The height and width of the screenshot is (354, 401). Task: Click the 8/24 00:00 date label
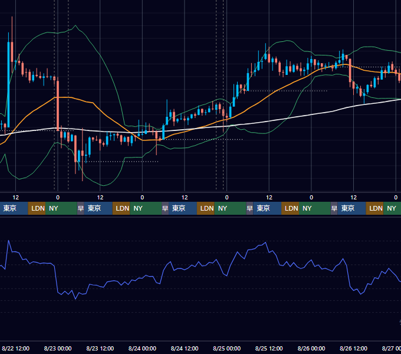tap(142, 348)
